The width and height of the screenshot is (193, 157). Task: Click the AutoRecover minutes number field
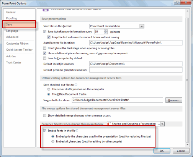[99, 32]
